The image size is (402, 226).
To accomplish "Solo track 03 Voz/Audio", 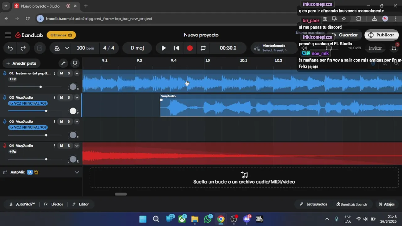I will 69,121.
